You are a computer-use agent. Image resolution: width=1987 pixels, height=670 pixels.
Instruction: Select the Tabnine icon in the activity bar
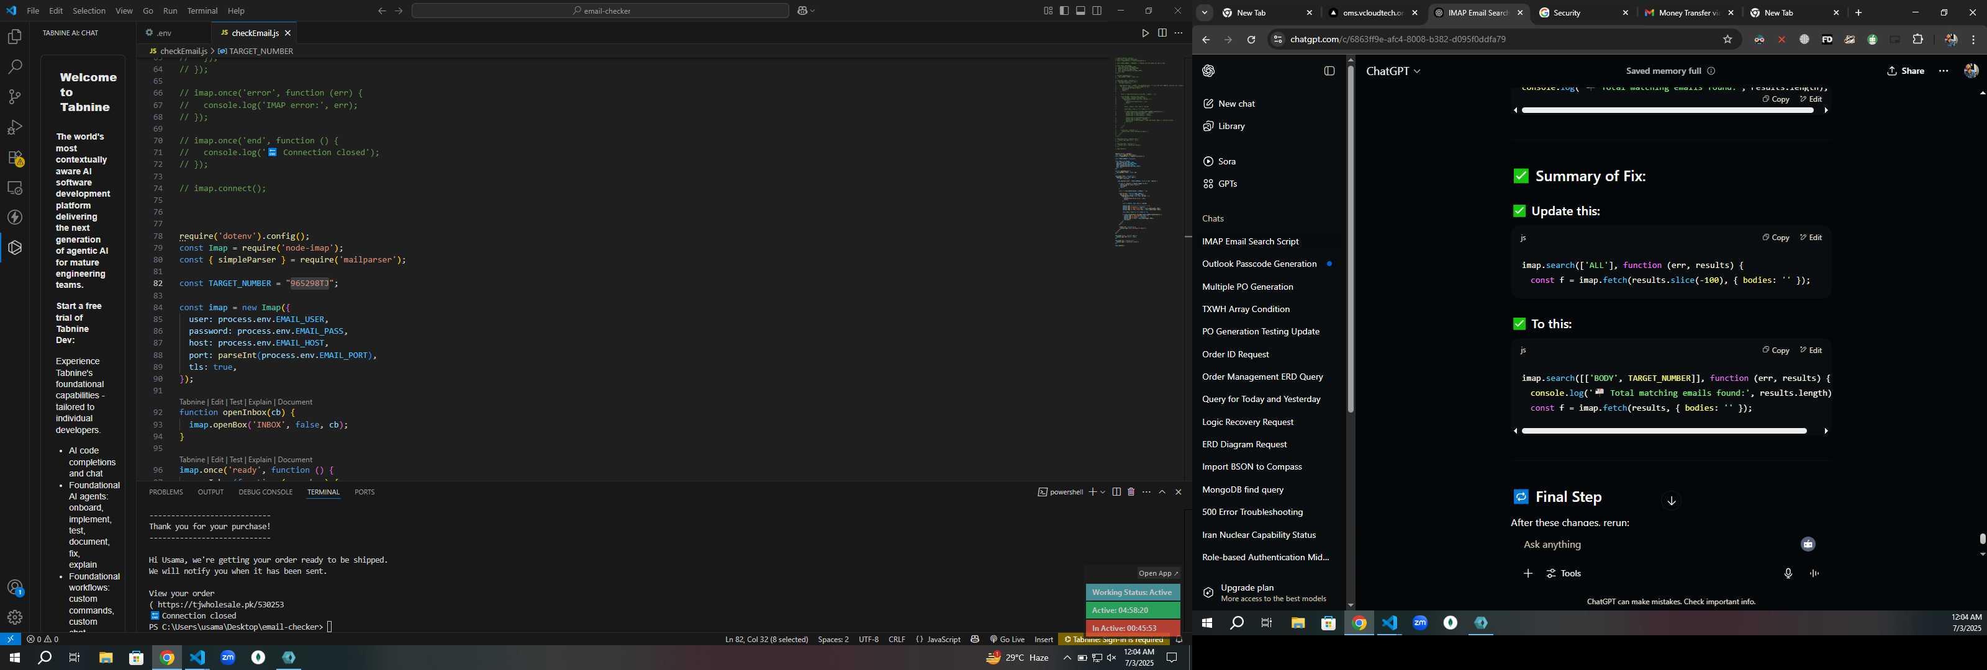coord(15,248)
